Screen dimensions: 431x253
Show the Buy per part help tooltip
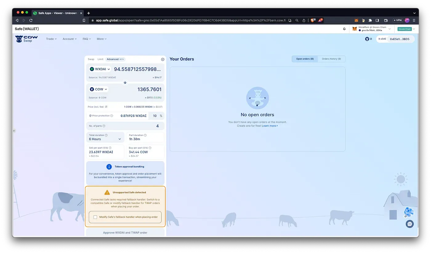pyautogui.click(x=150, y=148)
